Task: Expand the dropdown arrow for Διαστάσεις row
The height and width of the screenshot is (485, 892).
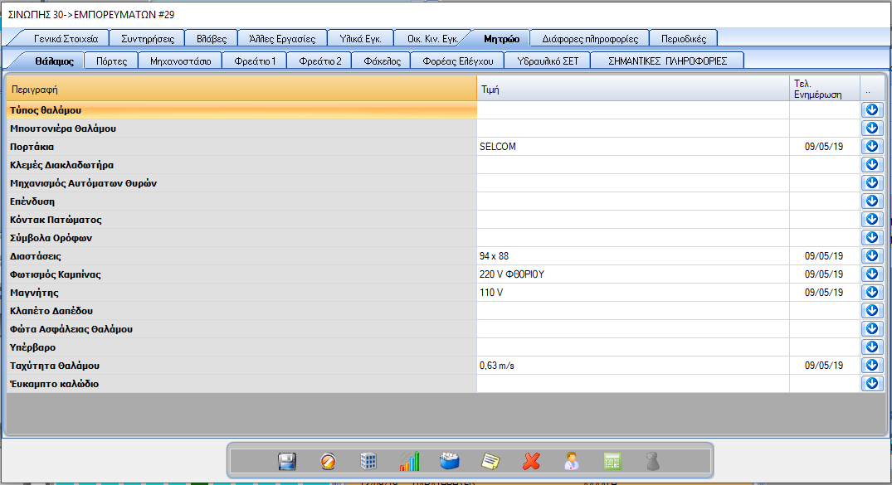Action: (871, 256)
